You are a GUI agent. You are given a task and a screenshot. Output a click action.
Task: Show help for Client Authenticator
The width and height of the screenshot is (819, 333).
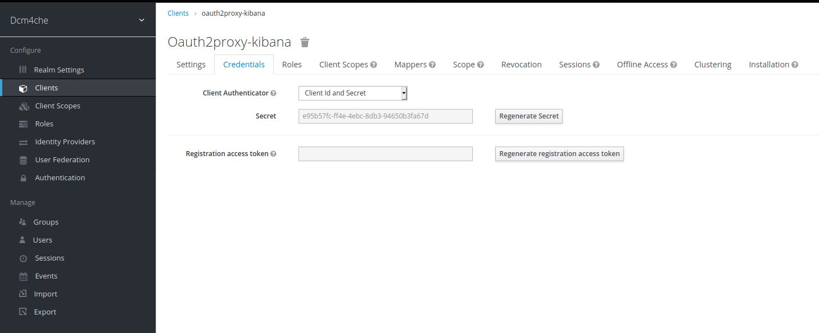click(x=273, y=93)
